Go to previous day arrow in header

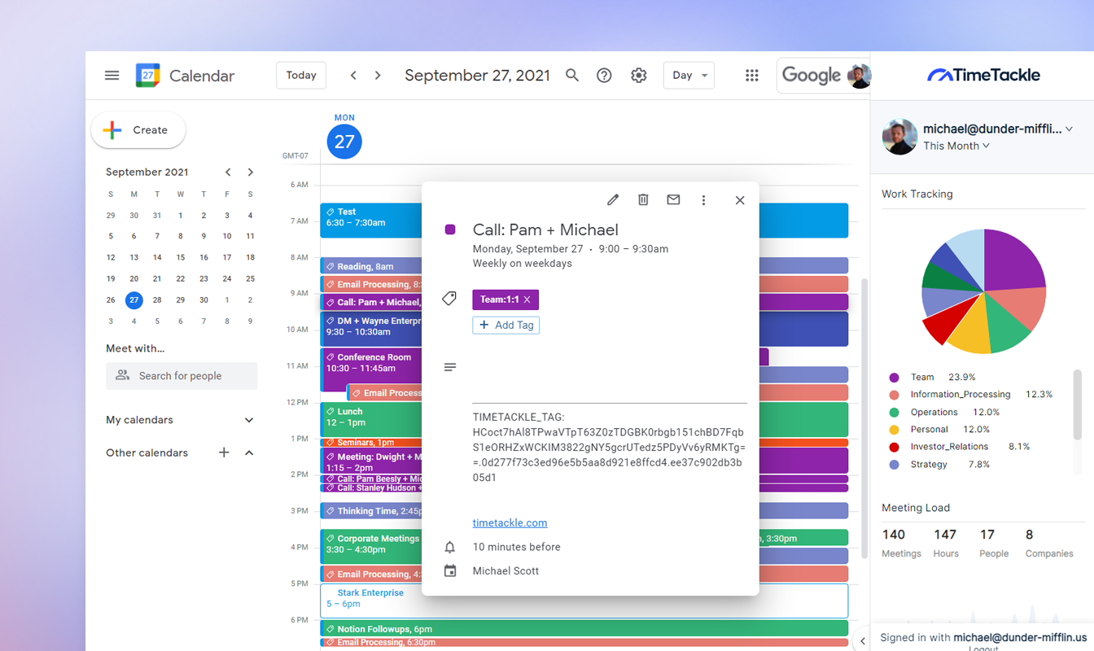(353, 76)
